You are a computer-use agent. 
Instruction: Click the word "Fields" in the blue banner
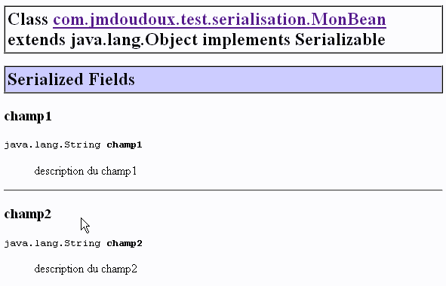coord(112,79)
